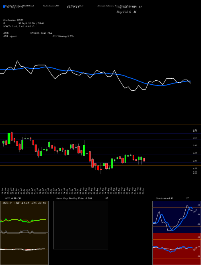Screen dimensions: 201x265
Task: Click the 'ADX: 0 +DY: 41.18 -DY: 41.18' header
Action: (x=24, y=203)
